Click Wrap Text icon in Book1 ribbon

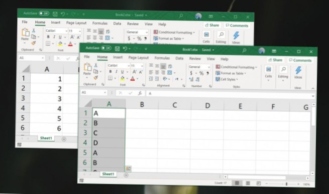170,66
